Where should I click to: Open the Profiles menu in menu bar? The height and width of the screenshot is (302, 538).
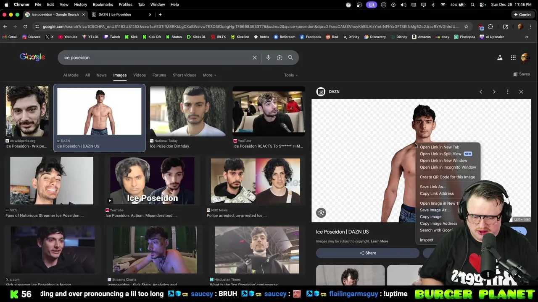(125, 5)
